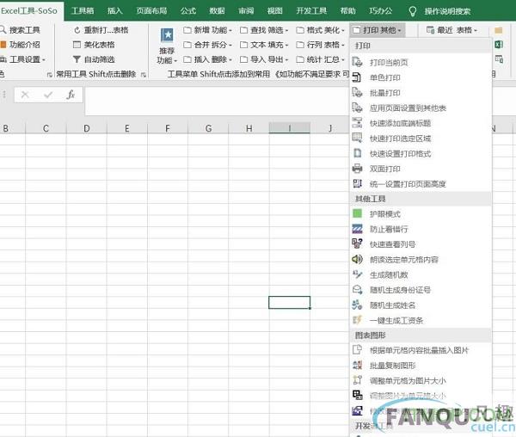The height and width of the screenshot is (437, 516).
Task: Click the lightbulb icon for 操作说明搜索
Action: [412, 11]
